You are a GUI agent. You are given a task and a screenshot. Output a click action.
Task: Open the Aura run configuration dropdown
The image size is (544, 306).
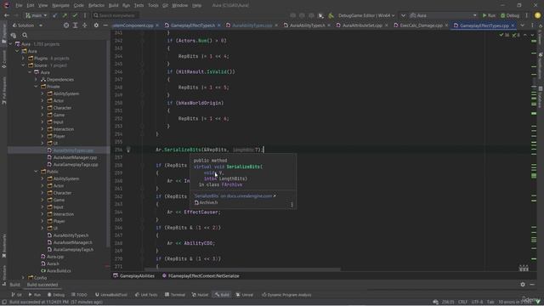(443, 15)
